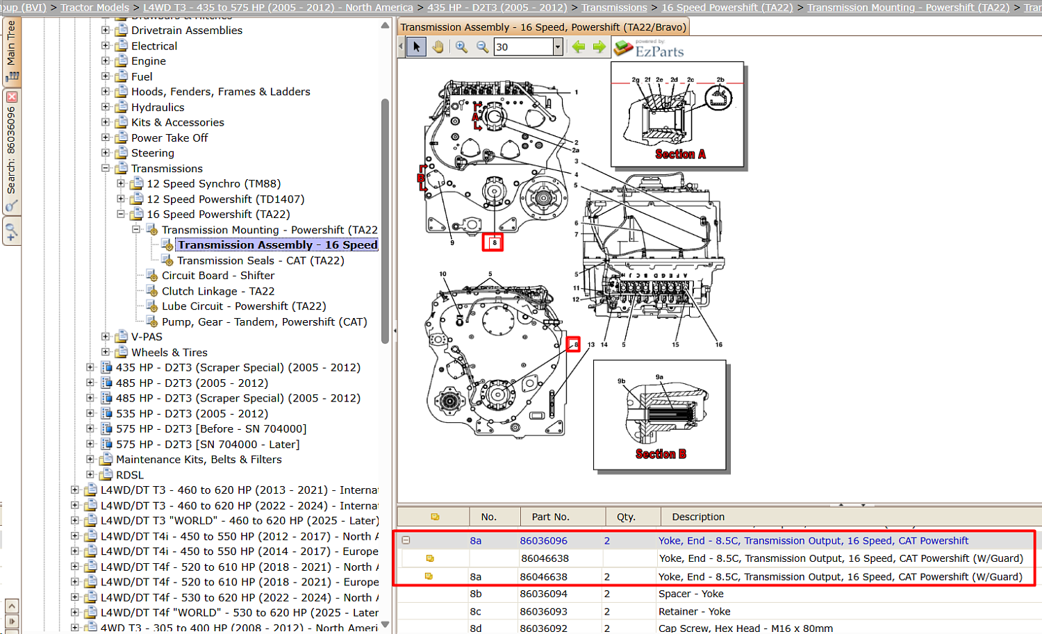Viewport: 1042px width, 634px height.
Task: Select Kits & Accessories folder
Action: (x=177, y=122)
